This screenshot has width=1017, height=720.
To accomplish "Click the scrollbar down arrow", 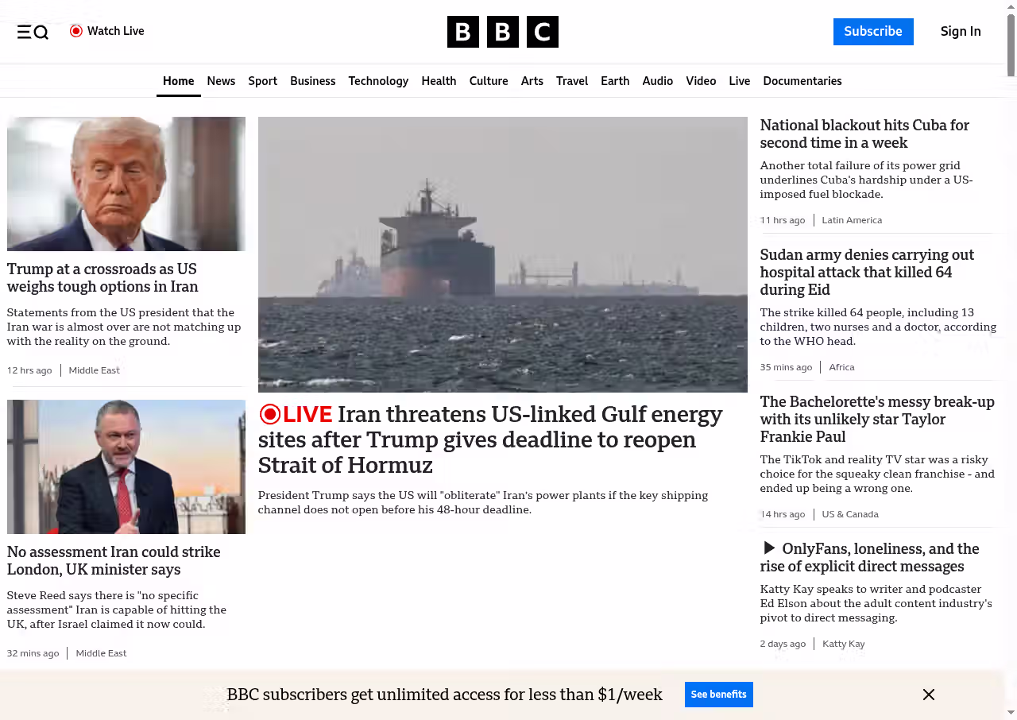I will 1011,712.
